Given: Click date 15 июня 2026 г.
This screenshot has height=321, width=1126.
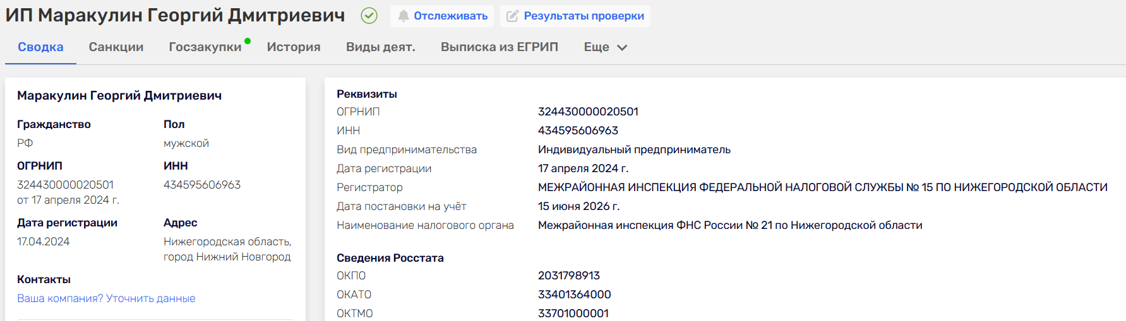Looking at the screenshot, I should point(578,206).
